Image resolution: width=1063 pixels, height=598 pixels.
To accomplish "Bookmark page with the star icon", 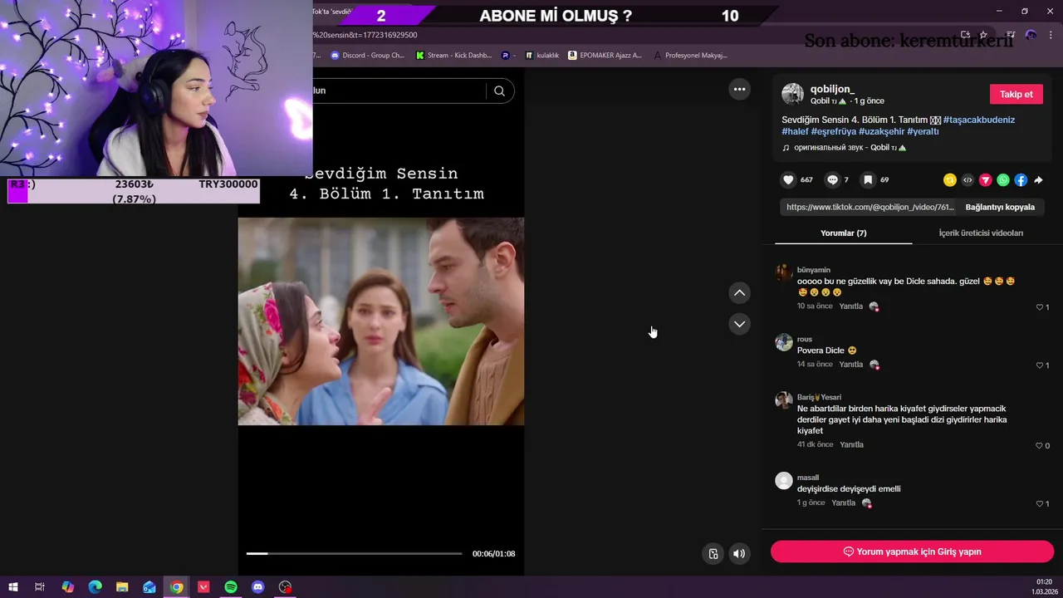I will pyautogui.click(x=983, y=35).
